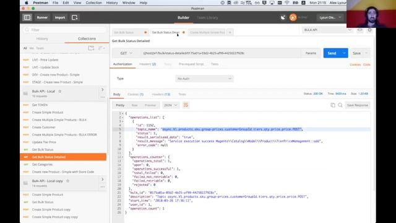
Task: Open the response Headers (13) tab
Action: pyautogui.click(x=161, y=94)
